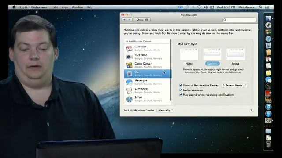Open the Wi-Fi status menu
282x158 pixels.
pyautogui.click(x=199, y=7)
